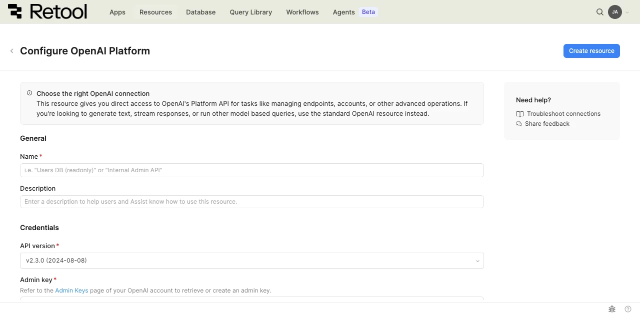Click the info icon in the notice
This screenshot has width=640, height=316.
pyautogui.click(x=29, y=93)
